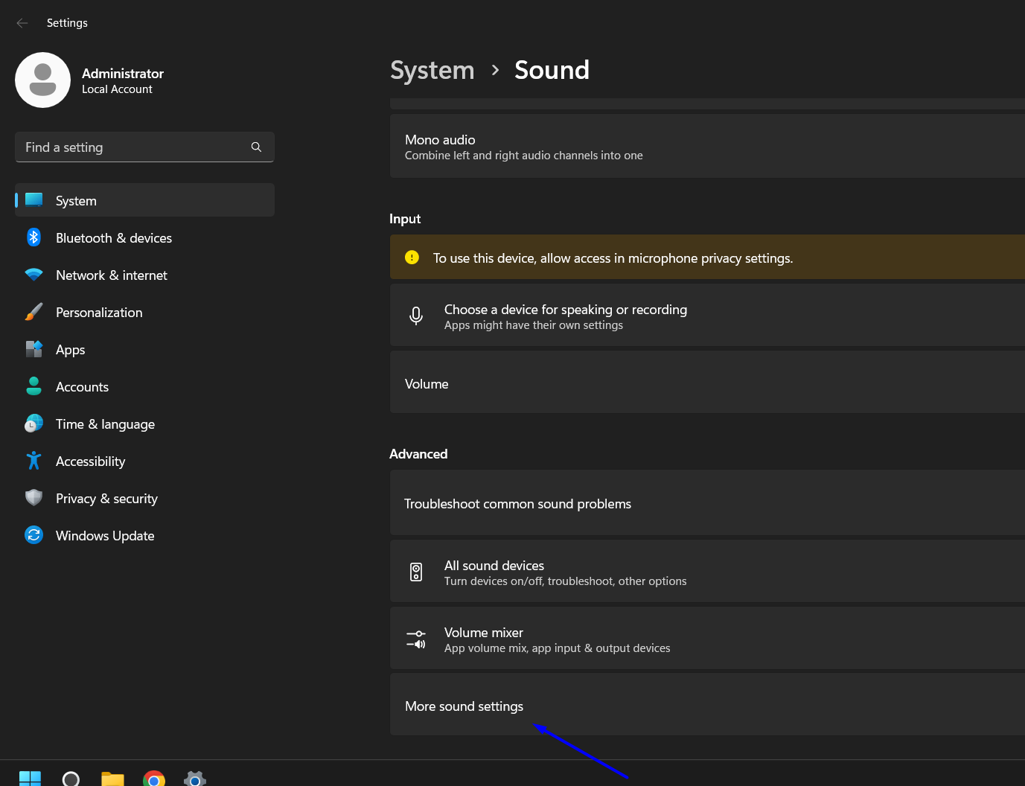The image size is (1025, 786).
Task: Open More sound settings
Action: 464,706
